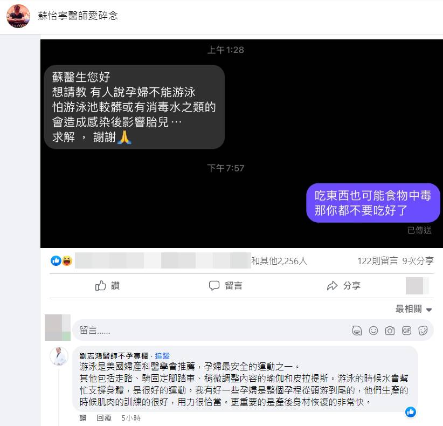Follow 劉志鴻醫師不孕專欄 via 追蹤 link
This screenshot has height=426, width=443.
coord(162,356)
